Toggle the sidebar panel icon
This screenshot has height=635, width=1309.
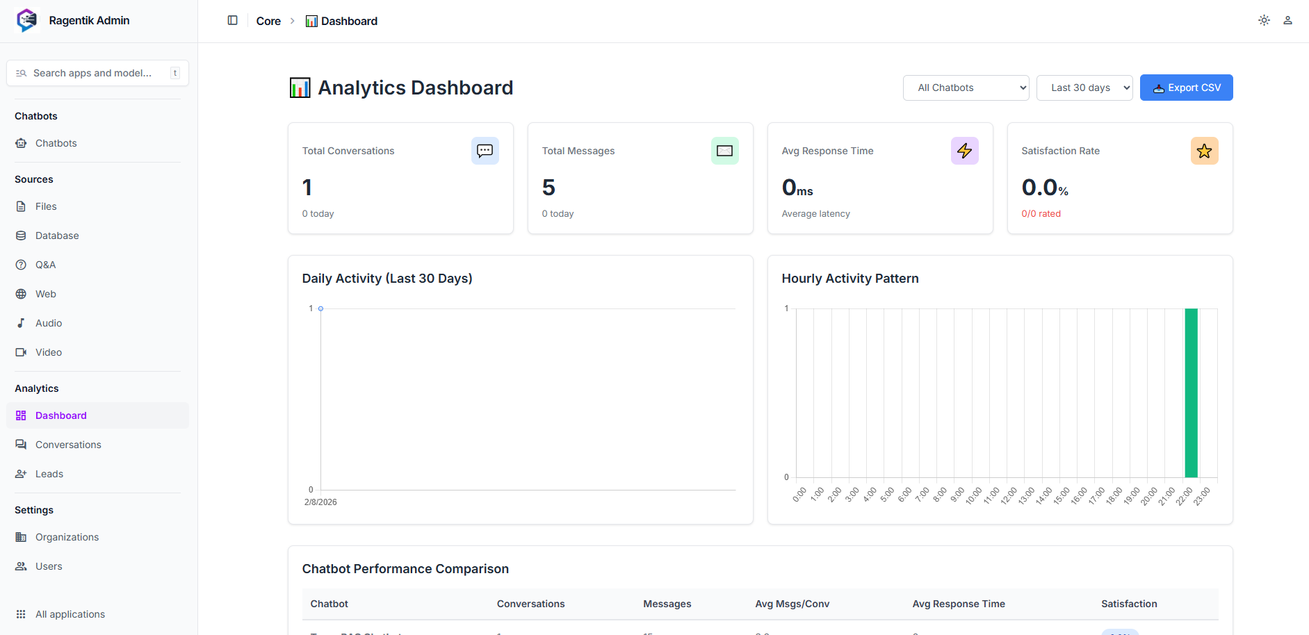232,21
